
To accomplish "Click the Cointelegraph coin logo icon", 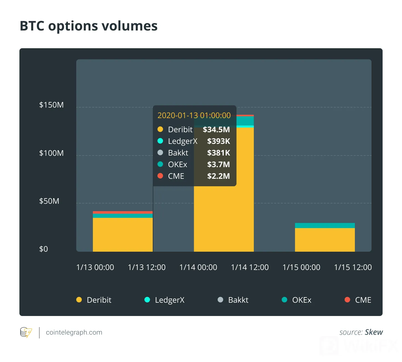I will tap(26, 332).
